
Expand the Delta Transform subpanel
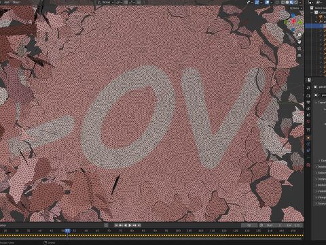point(319,161)
